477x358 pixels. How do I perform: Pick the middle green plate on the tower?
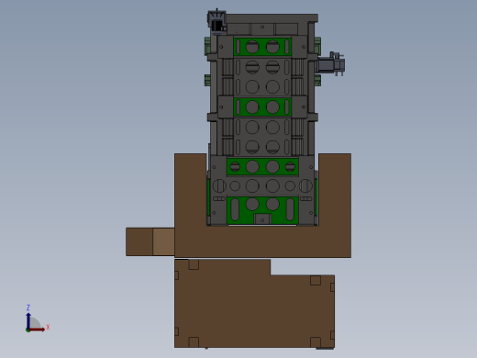pos(262,106)
